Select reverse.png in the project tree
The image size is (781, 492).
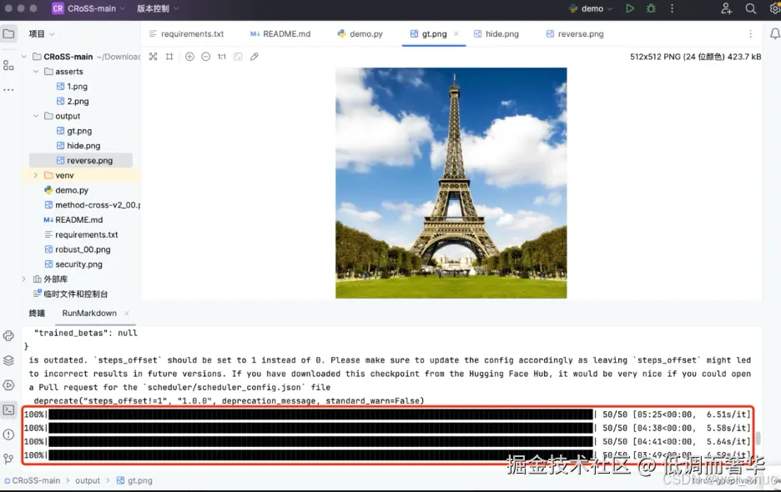(x=81, y=160)
